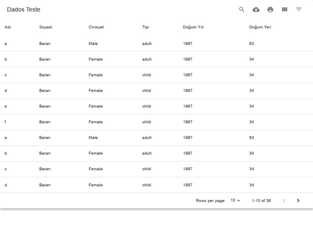This screenshot has width=313, height=242.
Task: Expand the rows per page dropdown
Action: 235,200
